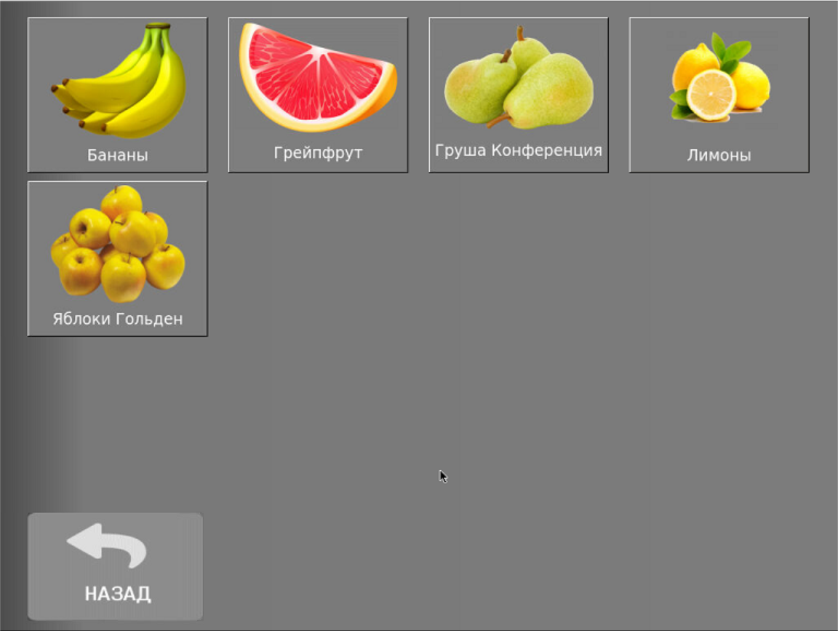The image size is (838, 631).
Task: Click the curved back arrow icon
Action: 107,545
